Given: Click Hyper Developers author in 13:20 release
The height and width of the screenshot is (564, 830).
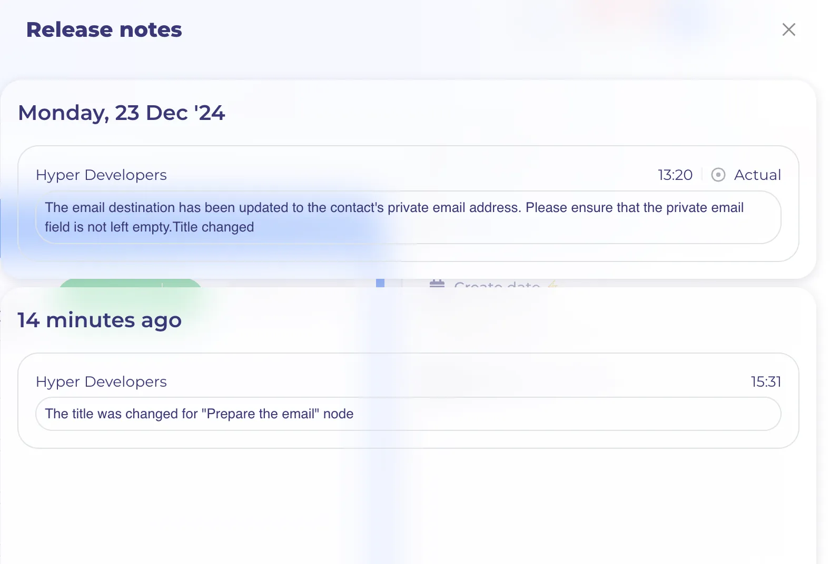Looking at the screenshot, I should pos(101,175).
